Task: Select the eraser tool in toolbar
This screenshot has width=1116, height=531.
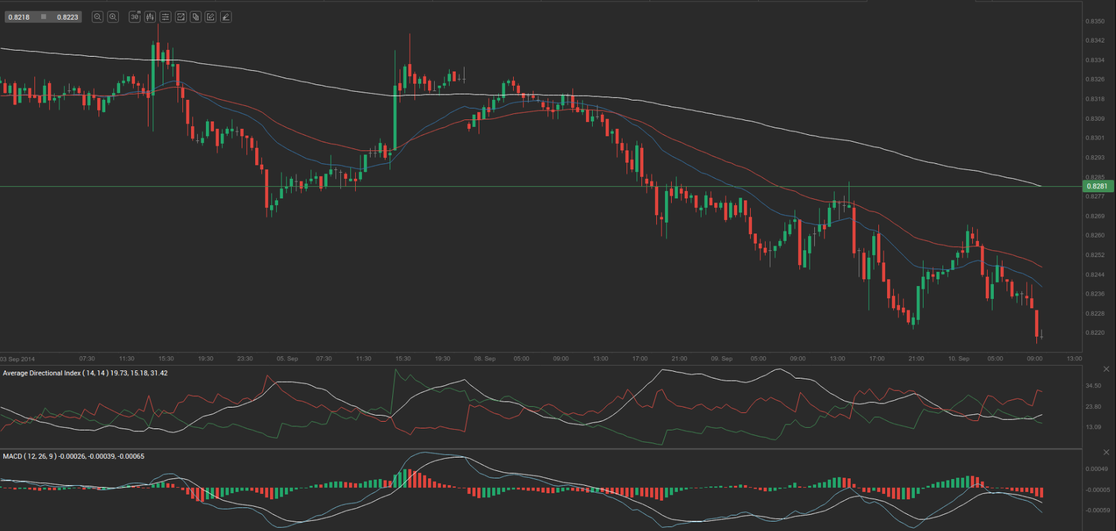Action: 226,17
